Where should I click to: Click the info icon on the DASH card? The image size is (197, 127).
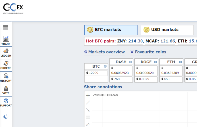130,62
